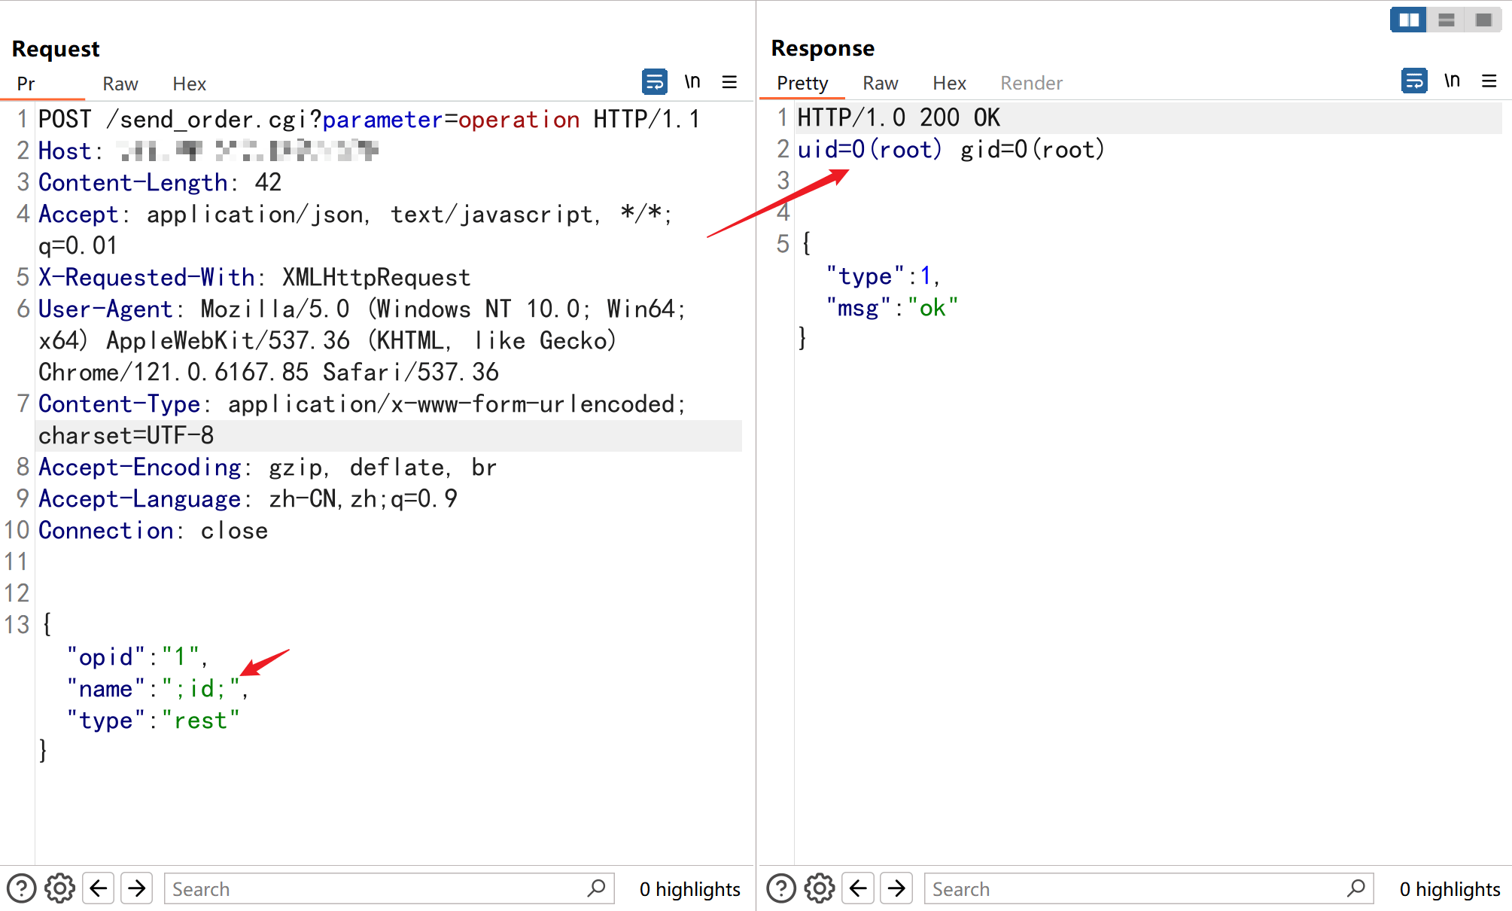Open the Response search settings gear

pyautogui.click(x=820, y=888)
